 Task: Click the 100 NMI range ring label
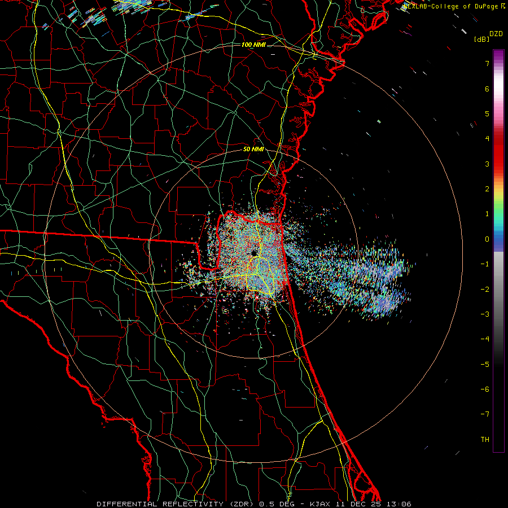coord(253,45)
